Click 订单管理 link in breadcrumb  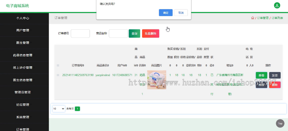[x=263, y=18]
